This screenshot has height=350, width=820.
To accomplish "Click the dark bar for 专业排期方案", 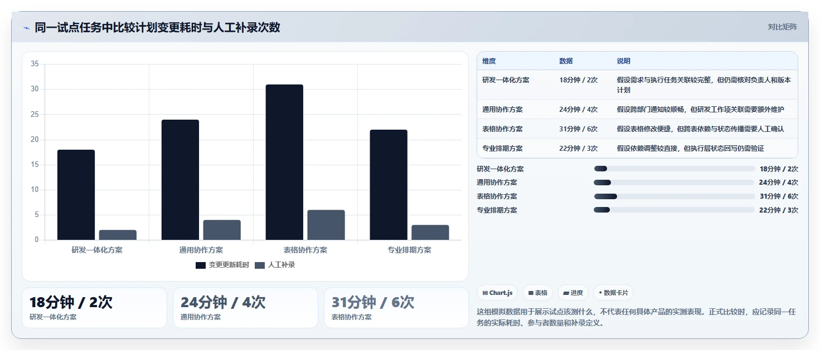I will tap(389, 185).
